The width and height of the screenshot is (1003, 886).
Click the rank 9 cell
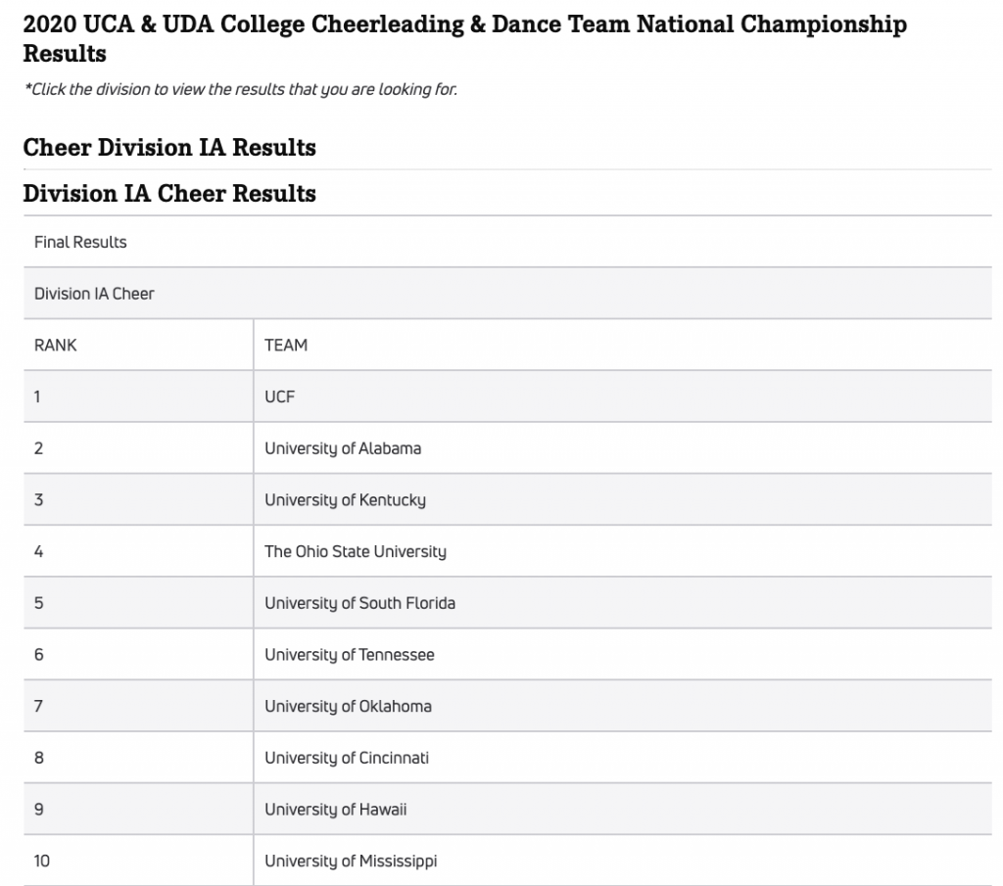point(138,810)
